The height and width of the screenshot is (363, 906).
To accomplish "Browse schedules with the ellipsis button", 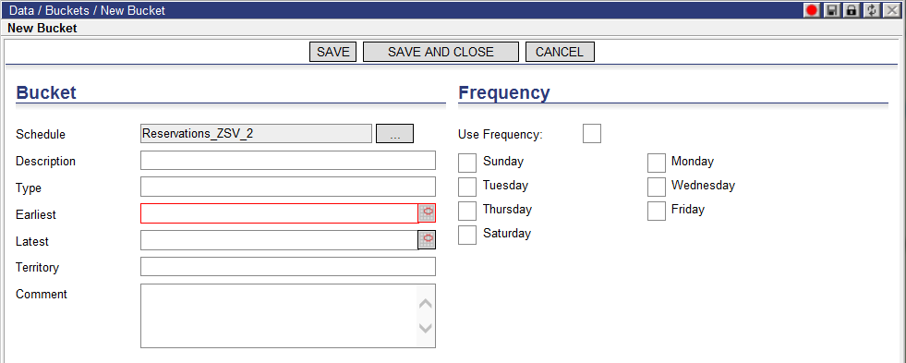I will click(394, 134).
